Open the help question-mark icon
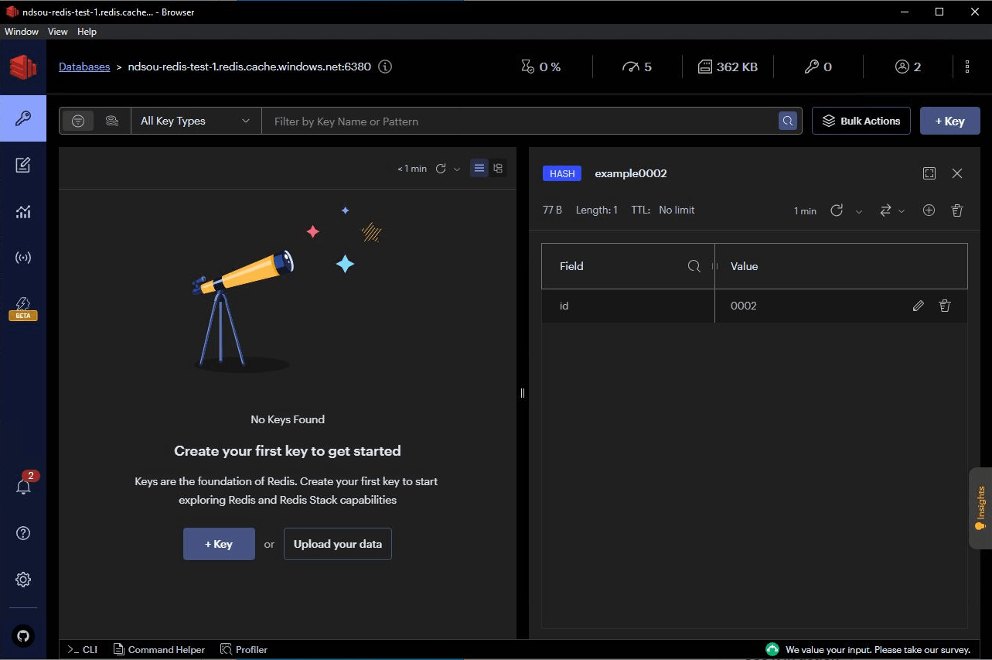 [x=23, y=533]
